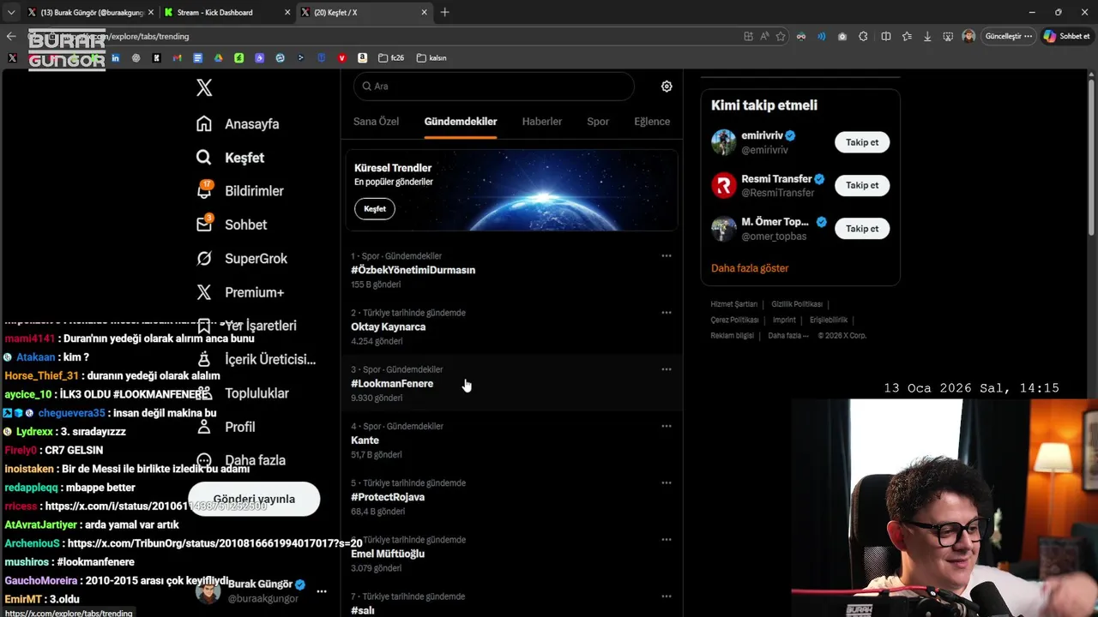This screenshot has height=617, width=1098.
Task: Open more options for #ÖzbekYönetimiDurmasın trend
Action: (x=667, y=255)
